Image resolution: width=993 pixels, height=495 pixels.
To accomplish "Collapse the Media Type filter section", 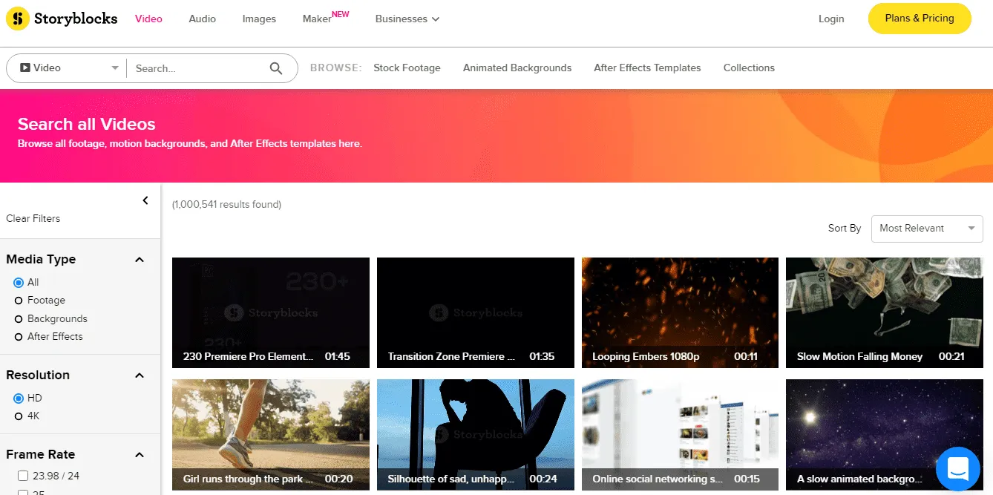I will click(139, 260).
